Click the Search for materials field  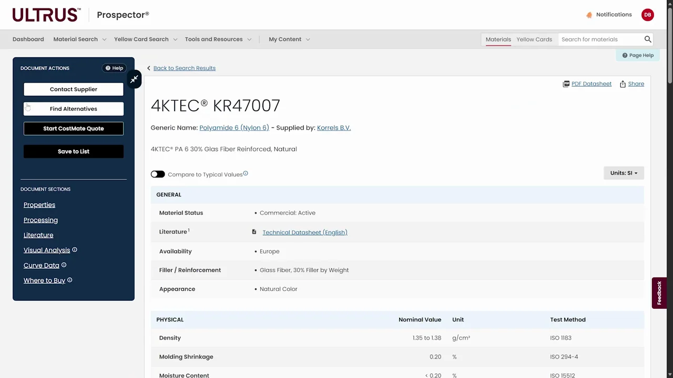[600, 39]
